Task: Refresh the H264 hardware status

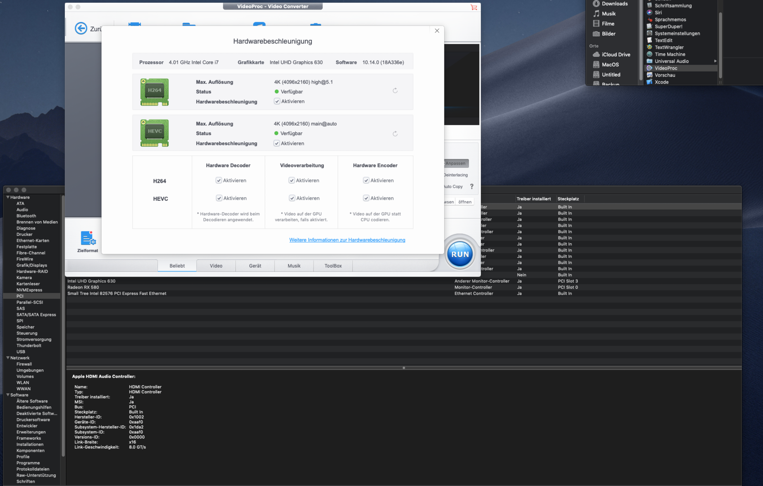Action: coord(395,91)
